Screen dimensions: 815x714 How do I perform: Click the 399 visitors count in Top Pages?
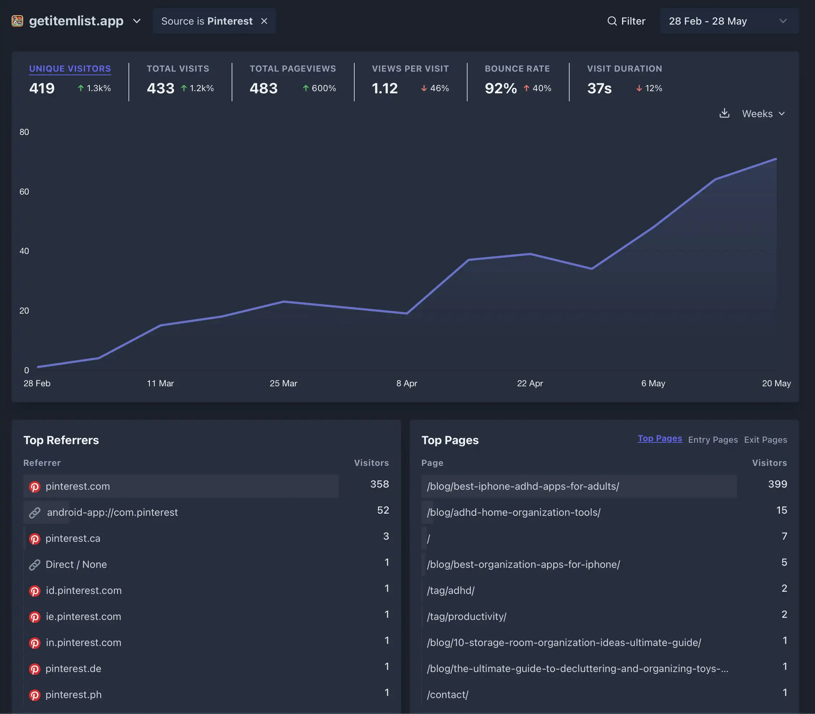coord(777,484)
